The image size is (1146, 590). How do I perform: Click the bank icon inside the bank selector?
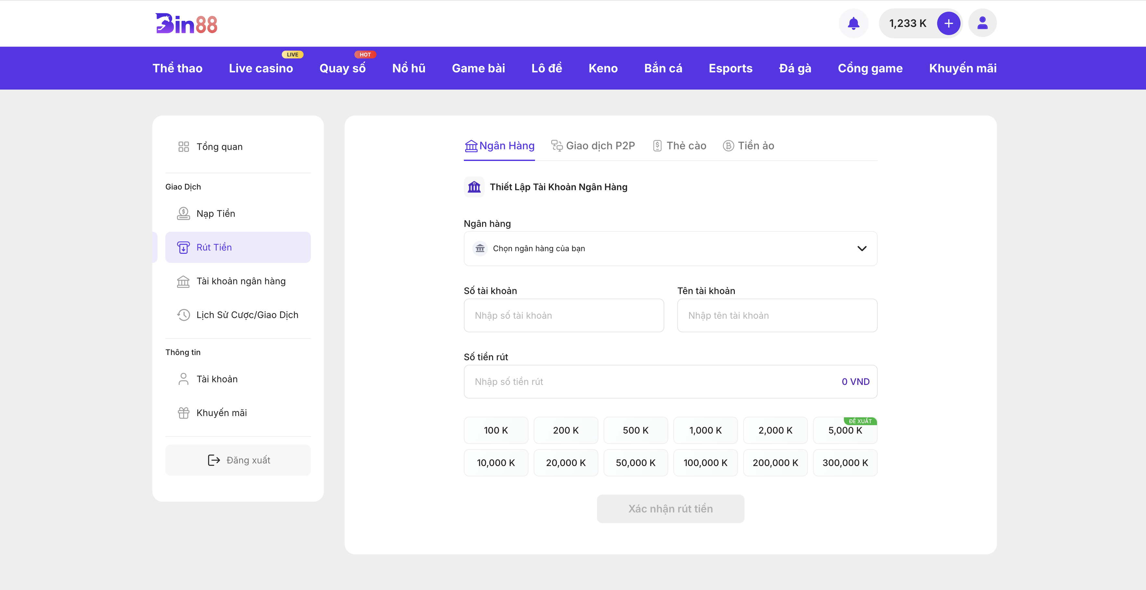(479, 248)
